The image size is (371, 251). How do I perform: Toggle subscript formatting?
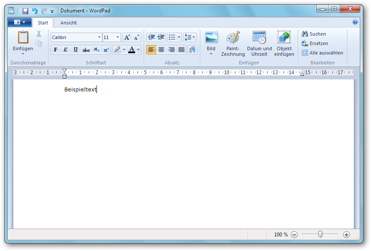click(x=97, y=50)
